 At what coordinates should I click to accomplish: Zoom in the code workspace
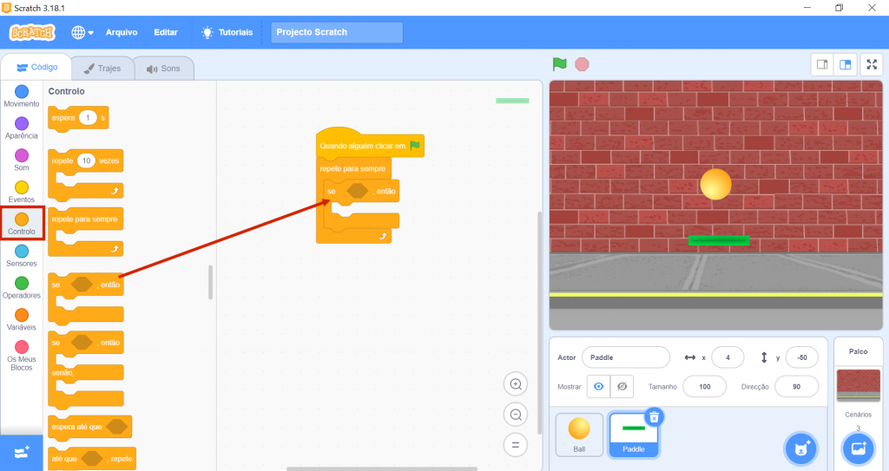(x=516, y=384)
